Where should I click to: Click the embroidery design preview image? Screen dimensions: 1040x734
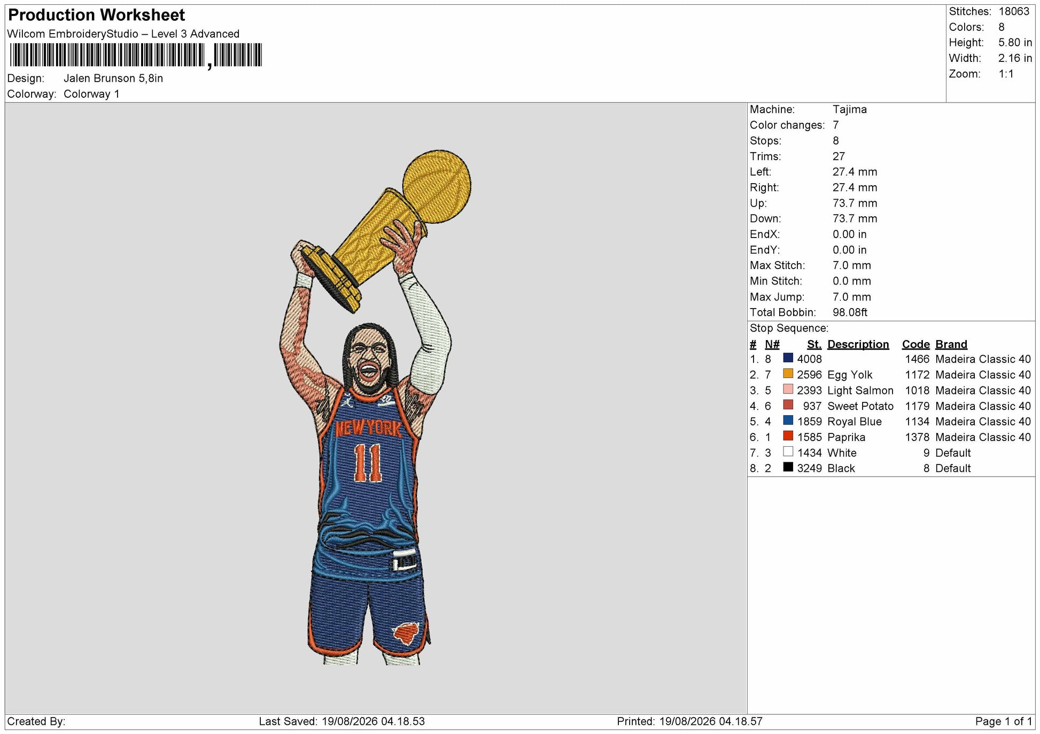click(x=375, y=407)
